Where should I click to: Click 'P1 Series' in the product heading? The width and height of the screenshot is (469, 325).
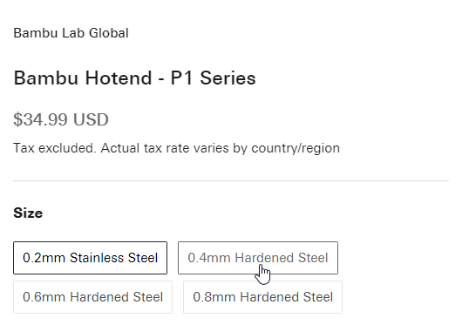click(x=213, y=78)
